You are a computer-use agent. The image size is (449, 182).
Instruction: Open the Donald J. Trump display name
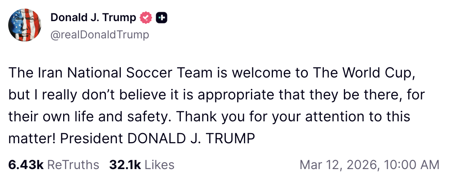(x=93, y=18)
